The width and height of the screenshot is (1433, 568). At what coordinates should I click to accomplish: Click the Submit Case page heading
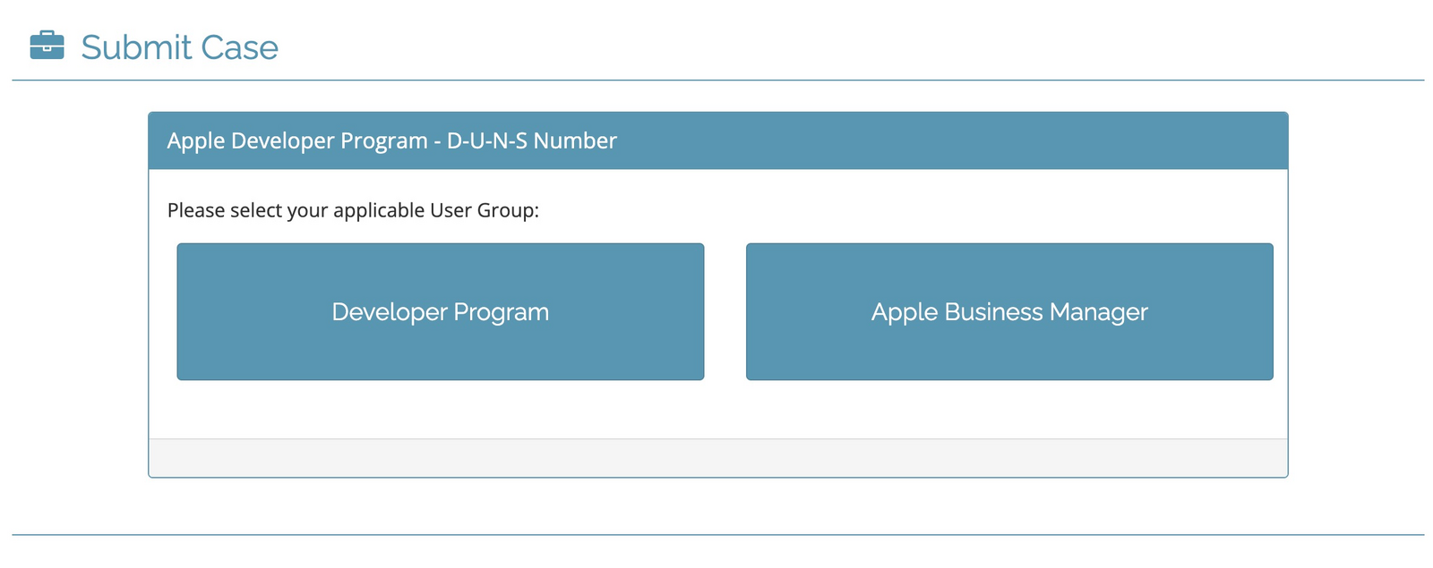pos(179,47)
